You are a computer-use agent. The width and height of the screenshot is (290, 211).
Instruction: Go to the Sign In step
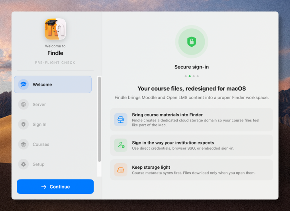53,124
